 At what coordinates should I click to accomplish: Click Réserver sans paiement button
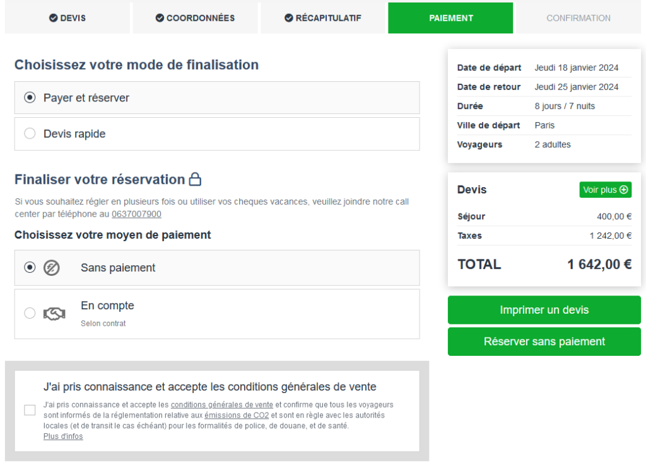[544, 341]
